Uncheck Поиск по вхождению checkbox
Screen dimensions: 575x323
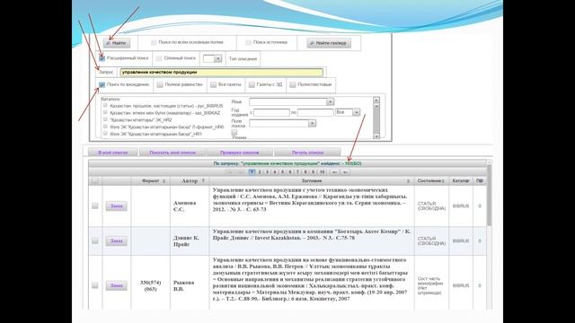click(102, 84)
